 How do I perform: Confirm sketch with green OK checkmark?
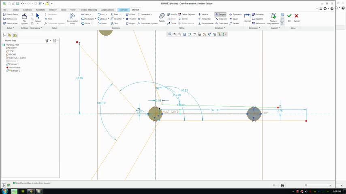(x=289, y=17)
